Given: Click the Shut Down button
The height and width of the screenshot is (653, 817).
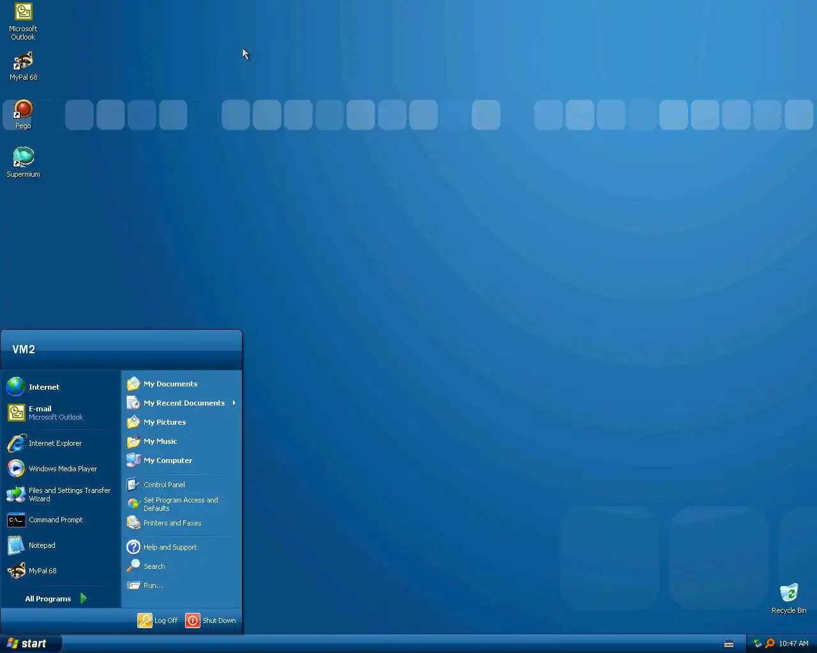Looking at the screenshot, I should point(211,620).
